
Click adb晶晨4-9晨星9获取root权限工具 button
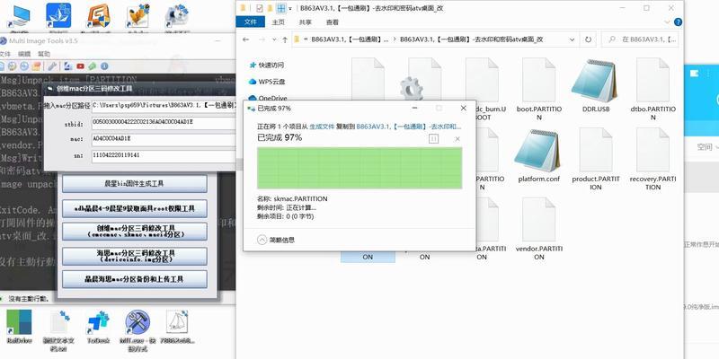point(134,208)
